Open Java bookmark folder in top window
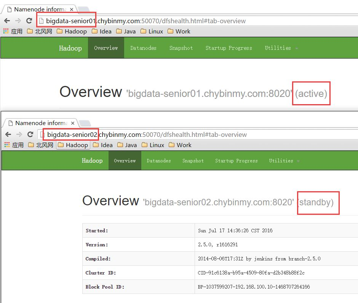The height and width of the screenshot is (303, 358). (126, 31)
